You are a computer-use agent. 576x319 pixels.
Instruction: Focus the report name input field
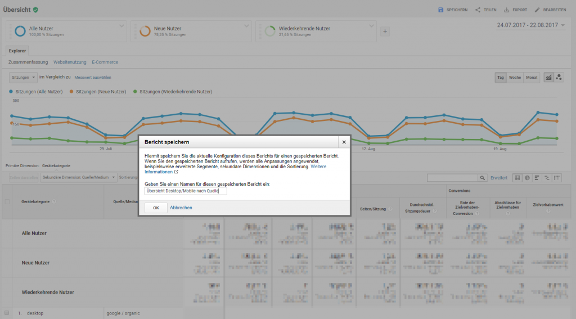coord(186,191)
